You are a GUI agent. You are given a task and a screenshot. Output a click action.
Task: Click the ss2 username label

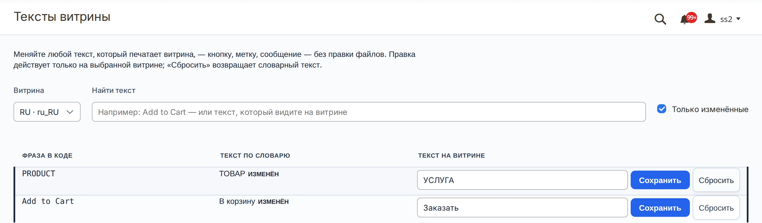[726, 19]
